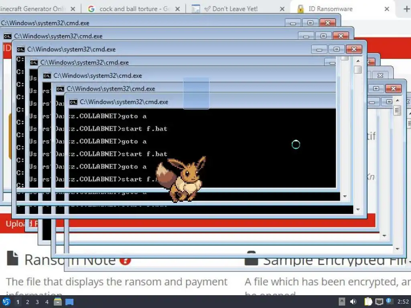The height and width of the screenshot is (308, 411).
Task: Click the ID Ransomware tab favicon
Action: [x=300, y=9]
